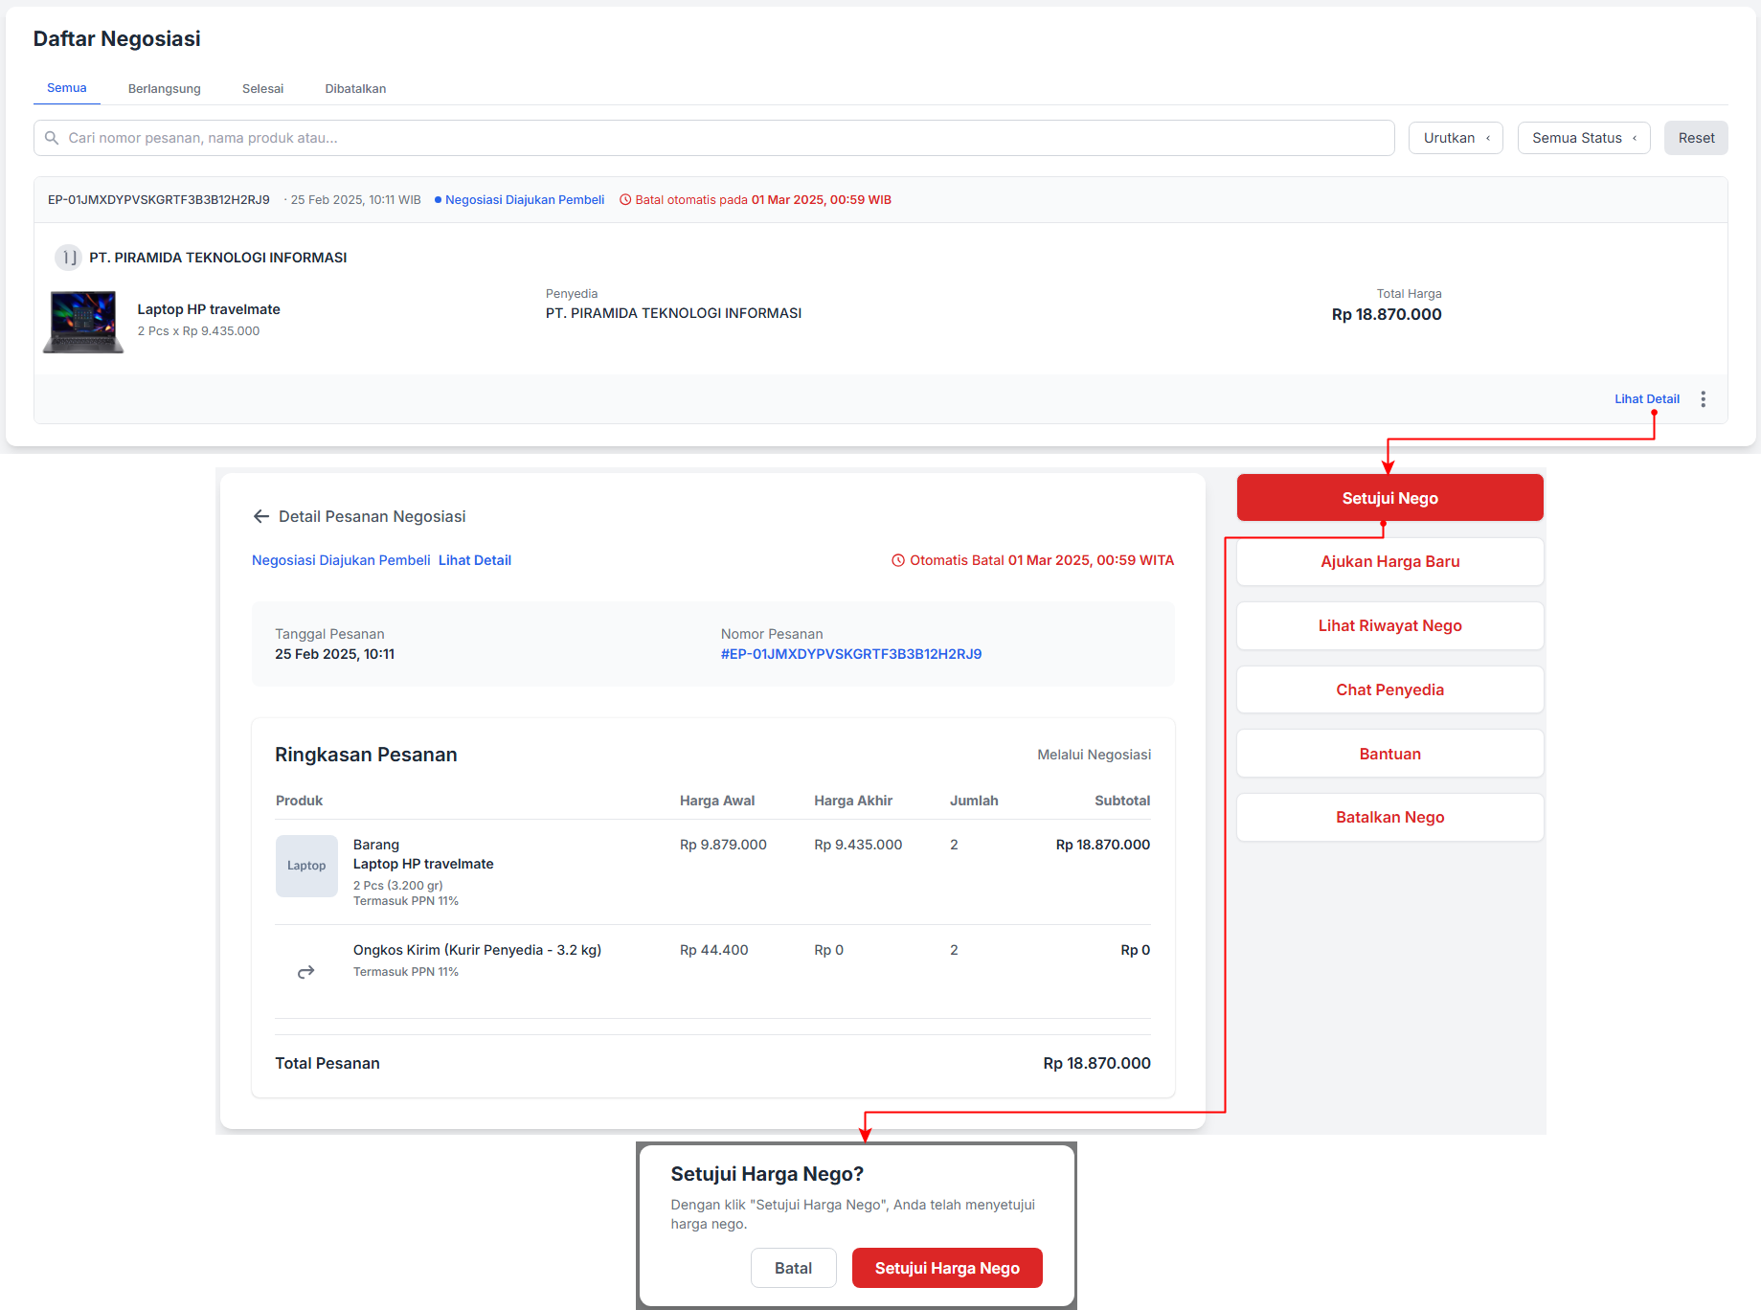Viewport: 1761px width, 1310px height.
Task: Click the red Setujui Nego button
Action: [x=1389, y=498]
